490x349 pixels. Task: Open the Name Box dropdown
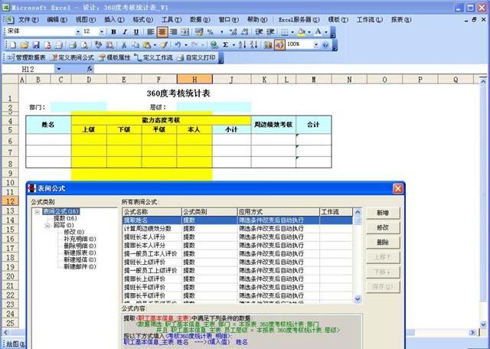(x=59, y=69)
